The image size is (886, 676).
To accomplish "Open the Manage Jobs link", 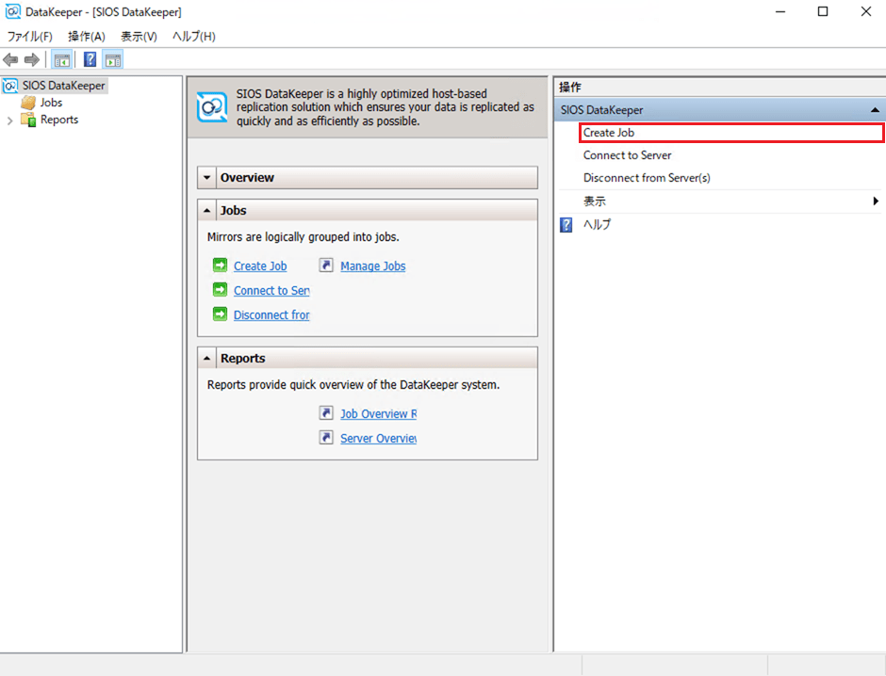I will (373, 266).
